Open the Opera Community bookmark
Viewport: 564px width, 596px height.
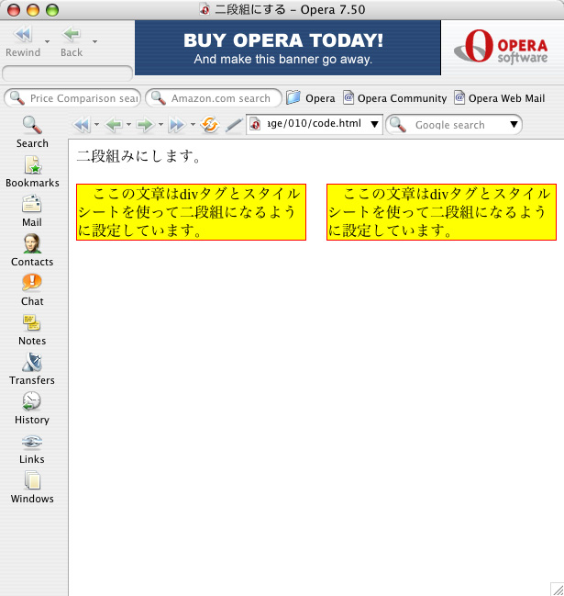[395, 98]
